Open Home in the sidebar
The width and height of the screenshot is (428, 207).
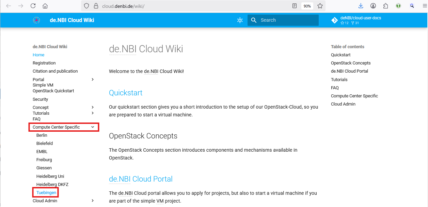[x=38, y=55]
